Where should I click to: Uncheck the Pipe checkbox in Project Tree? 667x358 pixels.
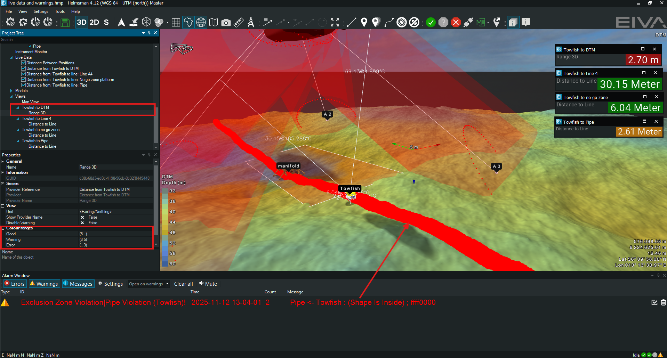30,46
